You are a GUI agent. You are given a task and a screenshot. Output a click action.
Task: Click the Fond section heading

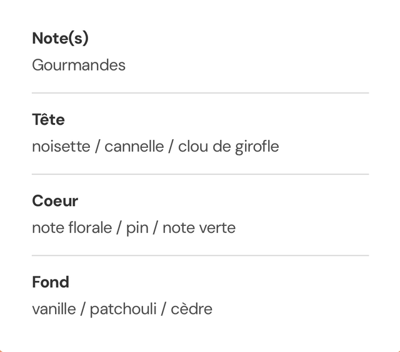point(51,282)
